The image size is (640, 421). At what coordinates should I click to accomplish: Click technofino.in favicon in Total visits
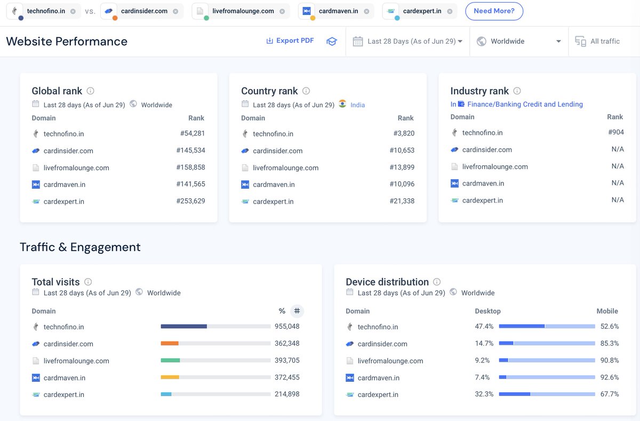(x=36, y=327)
